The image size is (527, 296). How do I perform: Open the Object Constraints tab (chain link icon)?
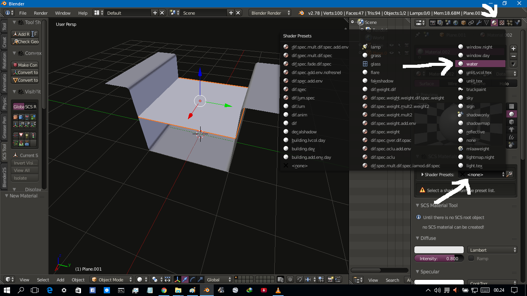(471, 22)
